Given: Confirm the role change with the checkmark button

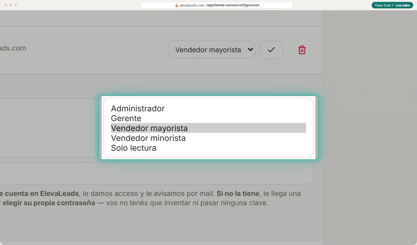Looking at the screenshot, I should click(271, 50).
